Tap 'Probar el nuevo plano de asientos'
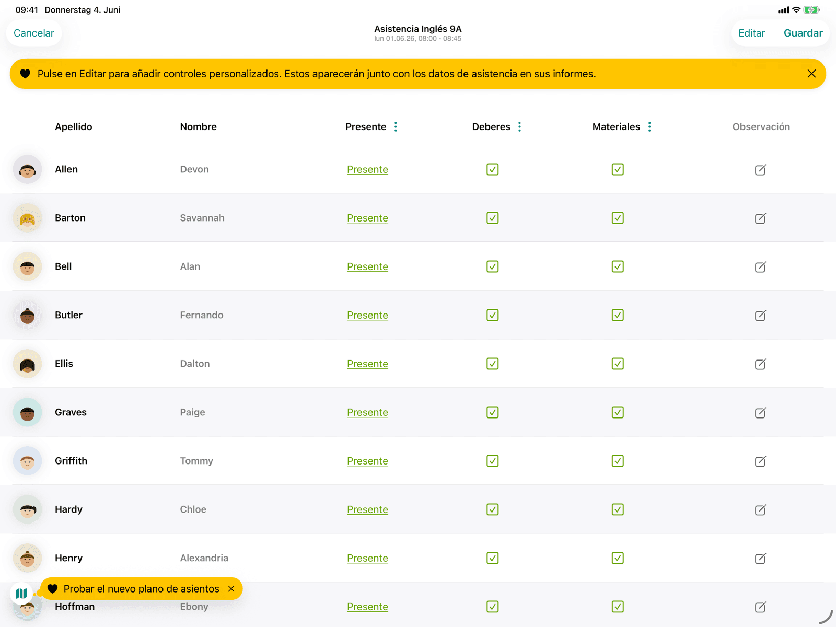836x627 pixels. coord(141,589)
